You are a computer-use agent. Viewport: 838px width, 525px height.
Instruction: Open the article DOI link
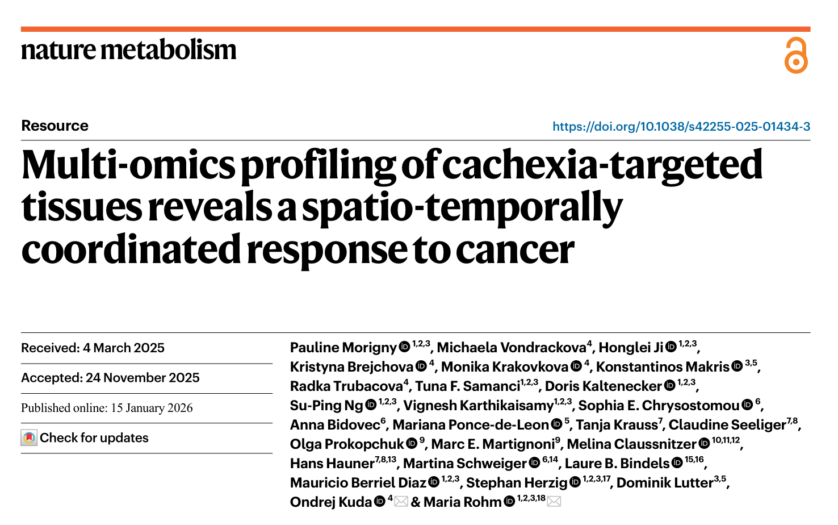pyautogui.click(x=681, y=126)
